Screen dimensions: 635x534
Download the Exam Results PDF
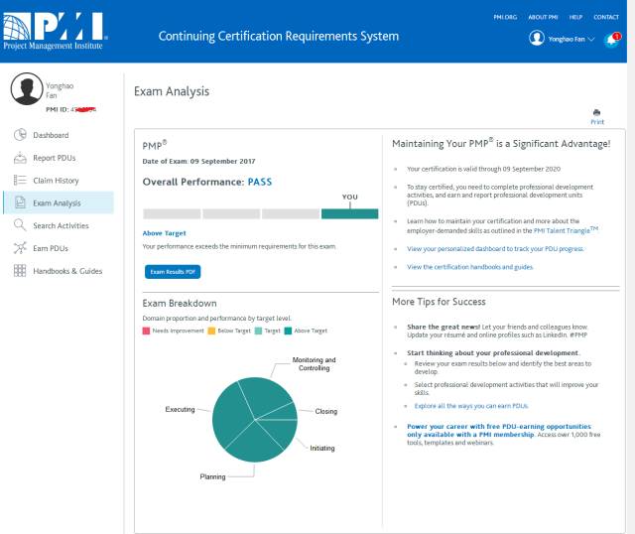[x=174, y=271]
